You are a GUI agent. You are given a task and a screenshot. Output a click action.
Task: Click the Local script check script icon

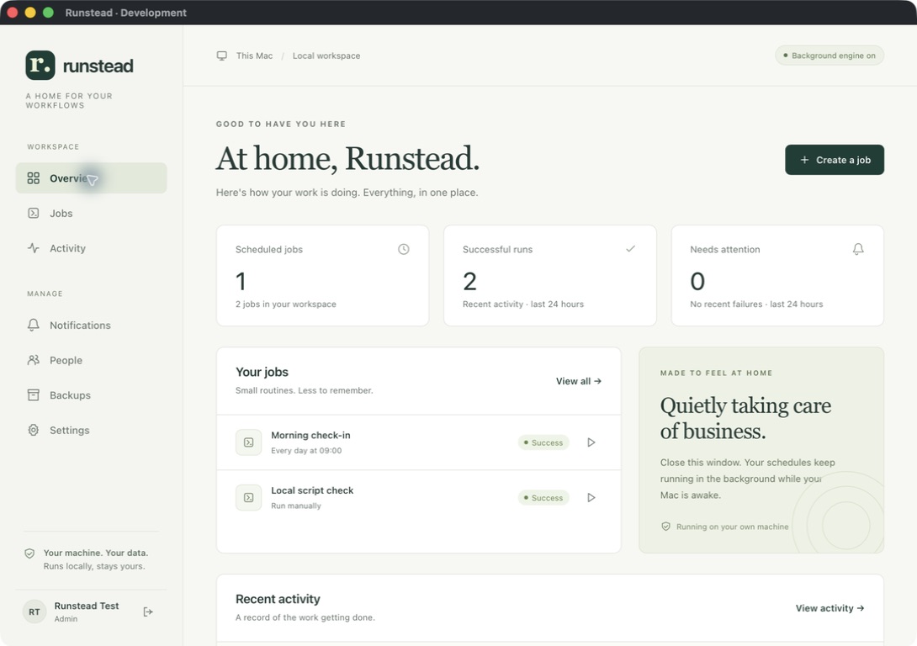(x=248, y=497)
